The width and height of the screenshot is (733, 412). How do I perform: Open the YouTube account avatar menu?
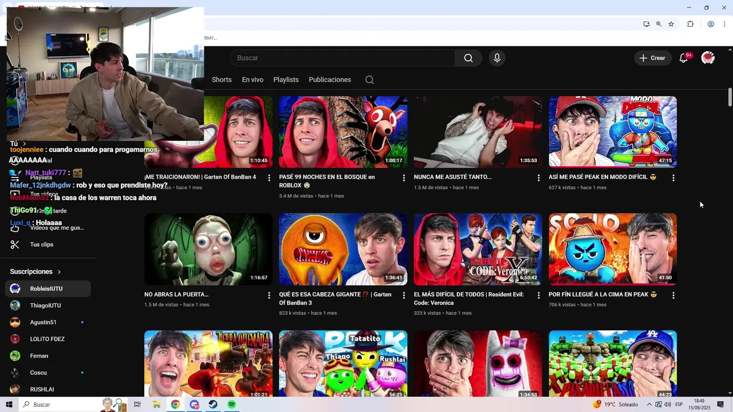click(x=708, y=58)
